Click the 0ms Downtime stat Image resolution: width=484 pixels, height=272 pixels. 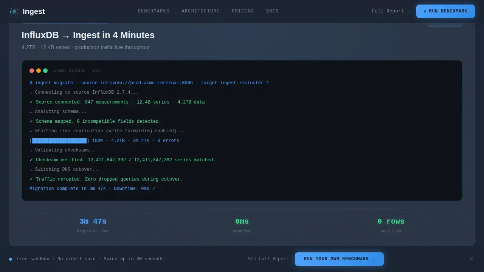pyautogui.click(x=242, y=225)
